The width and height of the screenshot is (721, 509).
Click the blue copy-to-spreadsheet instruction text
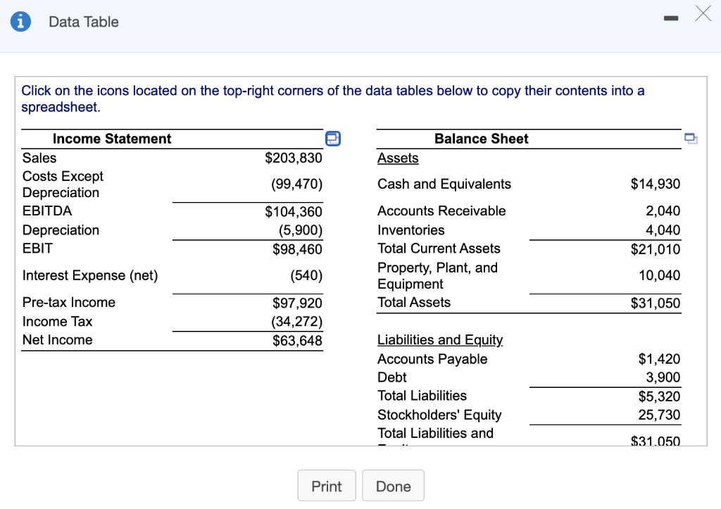(333, 99)
